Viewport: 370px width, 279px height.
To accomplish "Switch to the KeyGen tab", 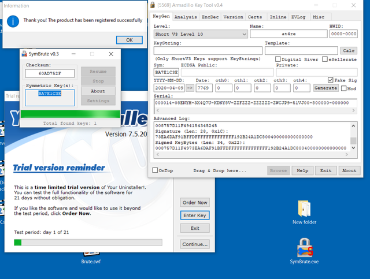I will pyautogui.click(x=161, y=16).
